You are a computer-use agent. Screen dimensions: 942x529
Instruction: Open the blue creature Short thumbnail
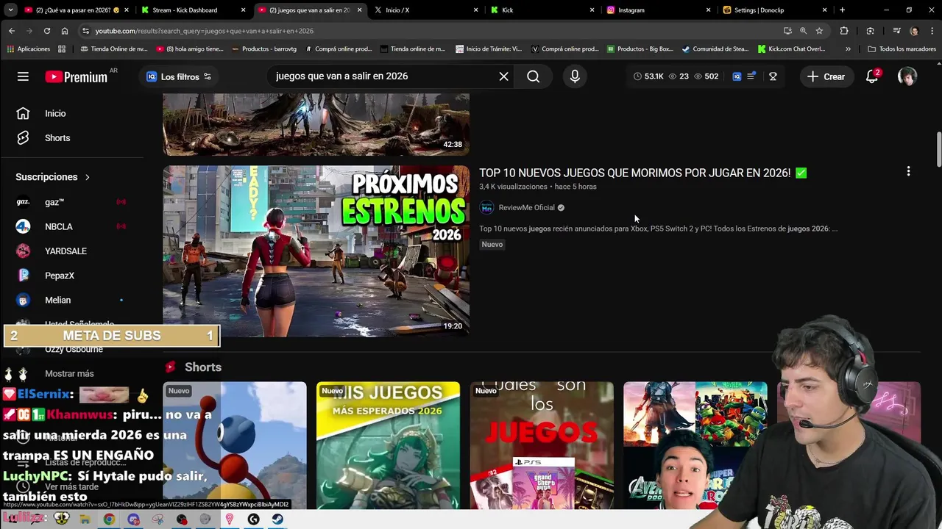(x=234, y=445)
